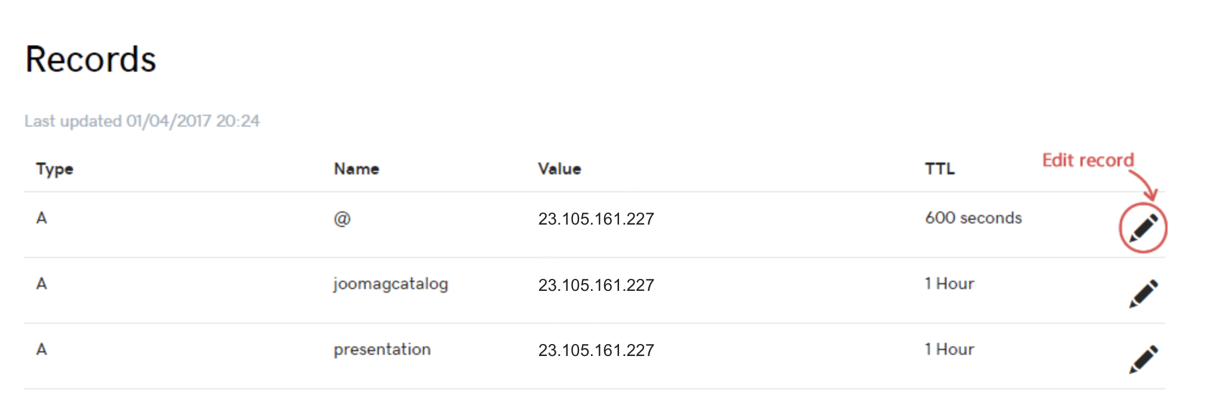Click the A type cell in presentation row
Screen dimensions: 1207x399
(x=41, y=349)
